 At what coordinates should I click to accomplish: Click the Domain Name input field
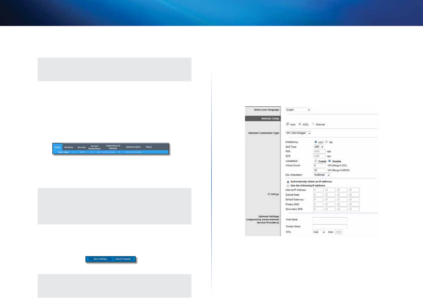point(330,226)
